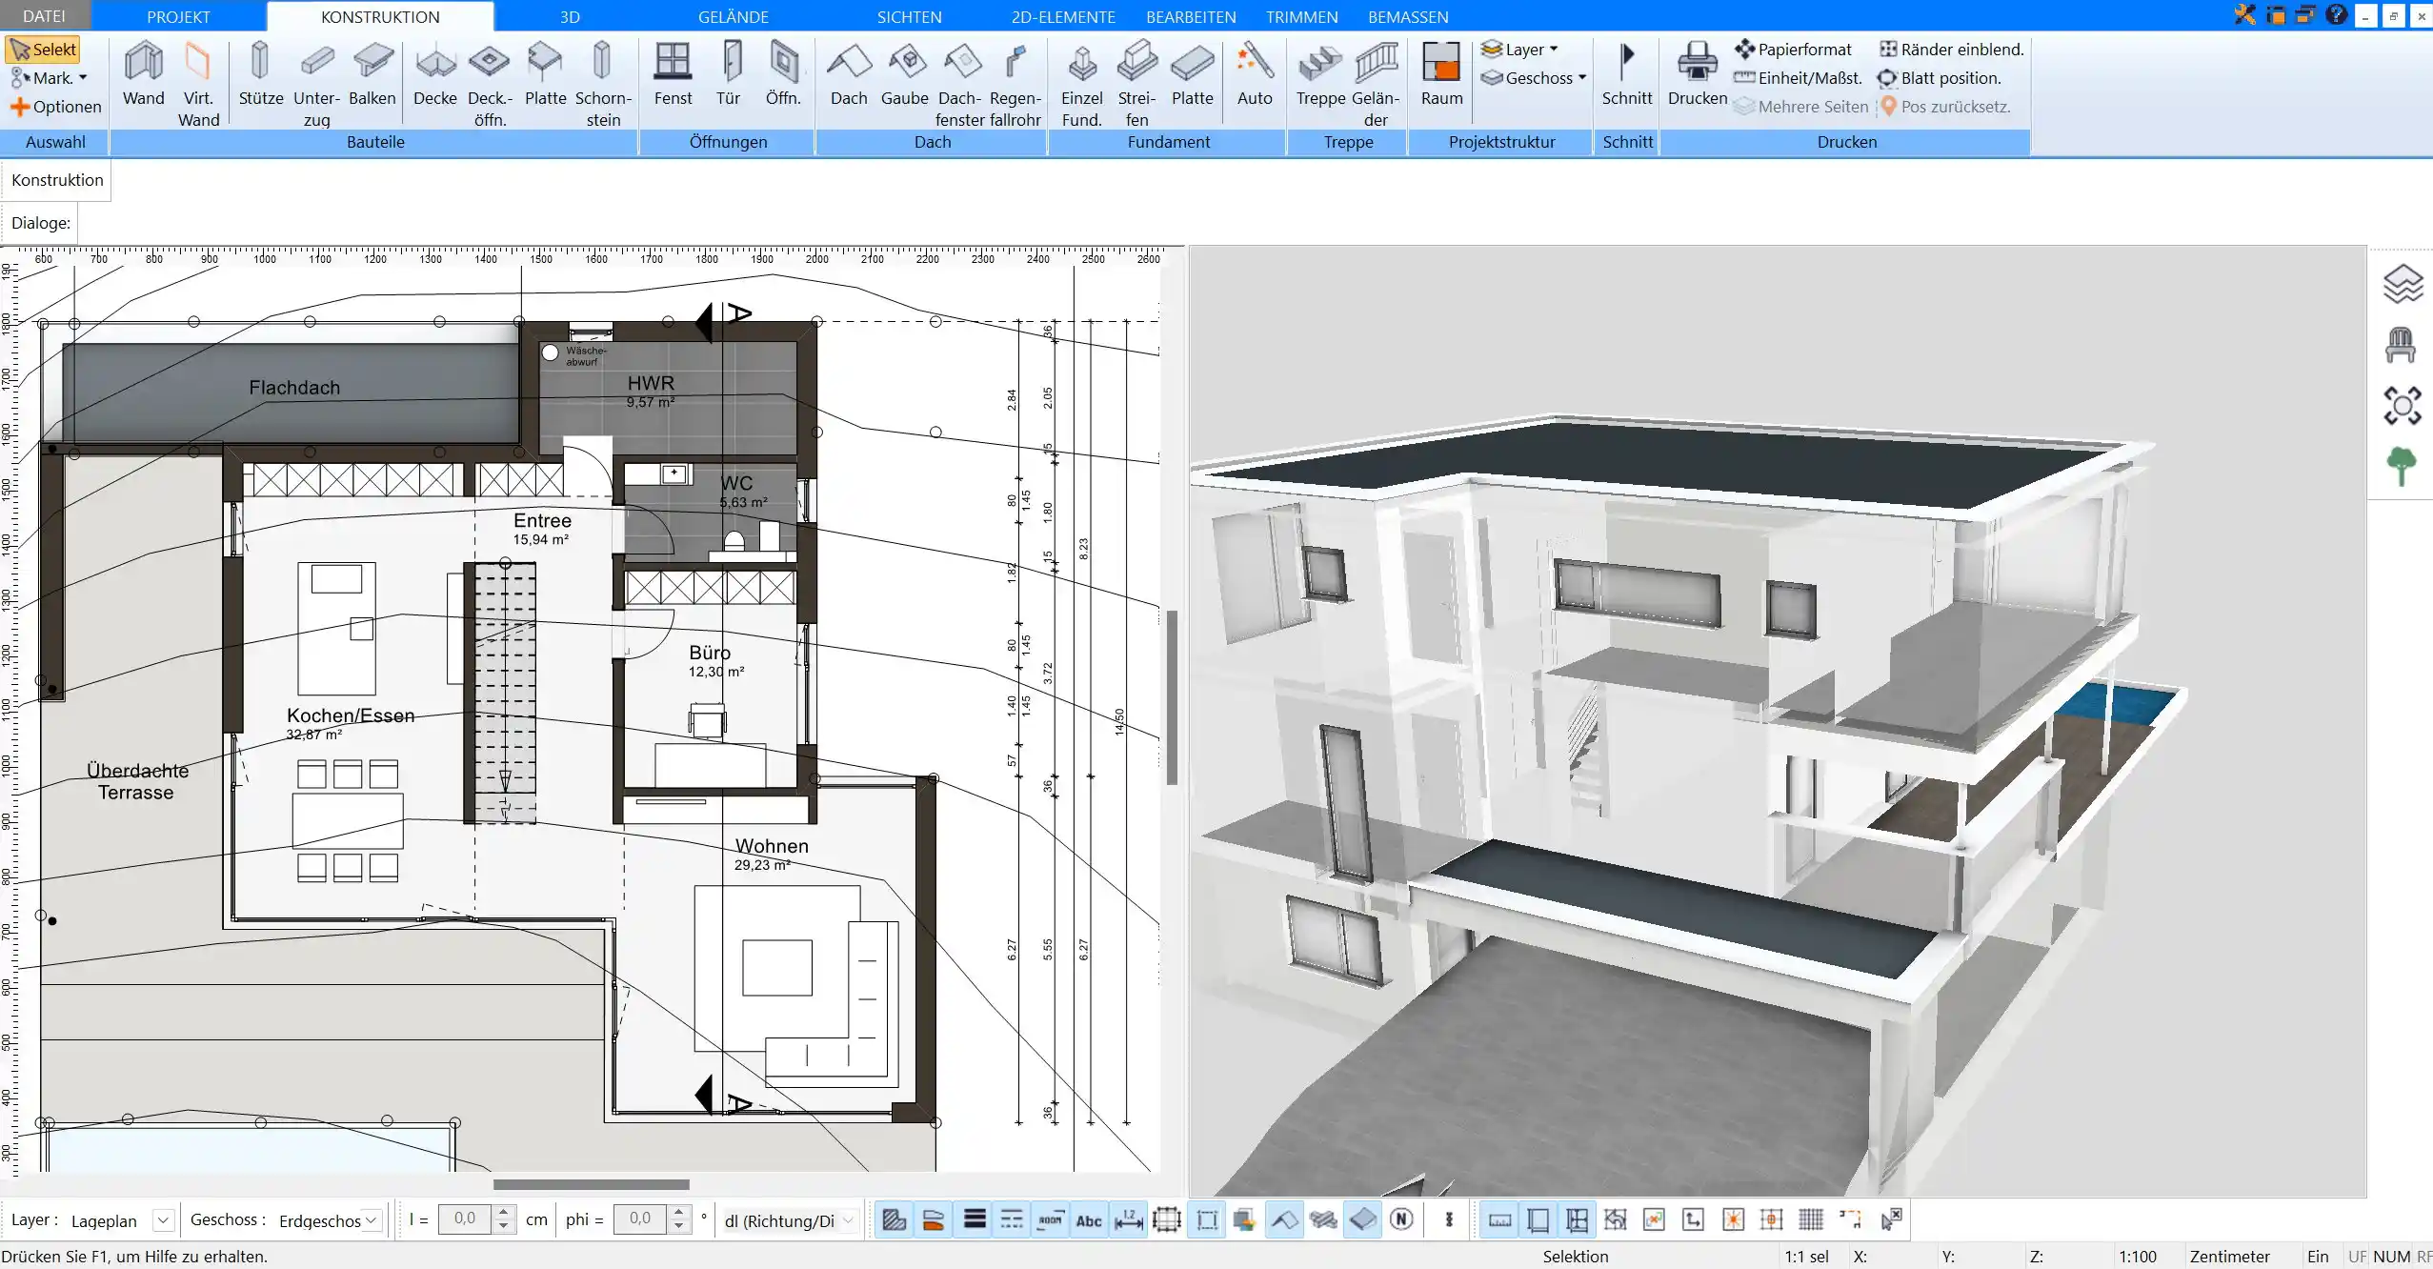Click the phi angle input field
The height and width of the screenshot is (1269, 2433).
640,1220
